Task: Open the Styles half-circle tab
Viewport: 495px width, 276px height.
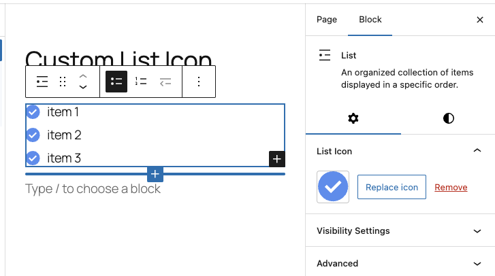Action: coord(448,118)
